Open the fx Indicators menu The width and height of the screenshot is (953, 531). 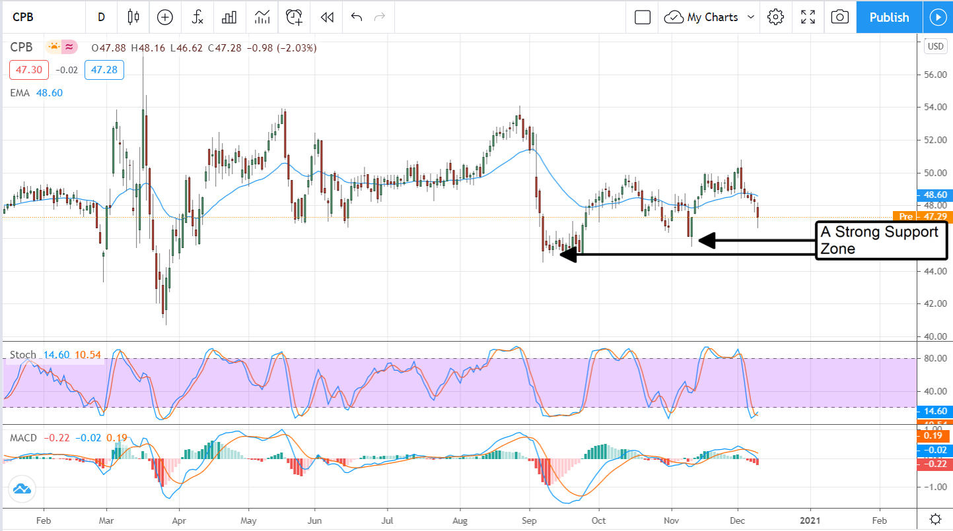click(x=197, y=17)
